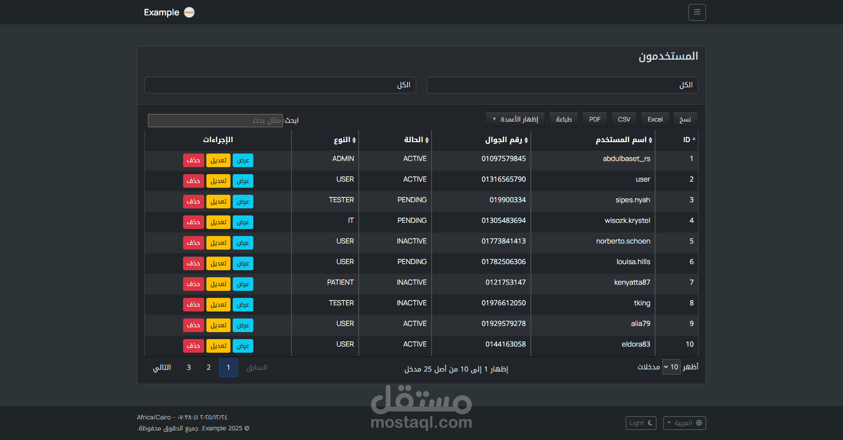Sort by الحالة column

[x=395, y=140]
